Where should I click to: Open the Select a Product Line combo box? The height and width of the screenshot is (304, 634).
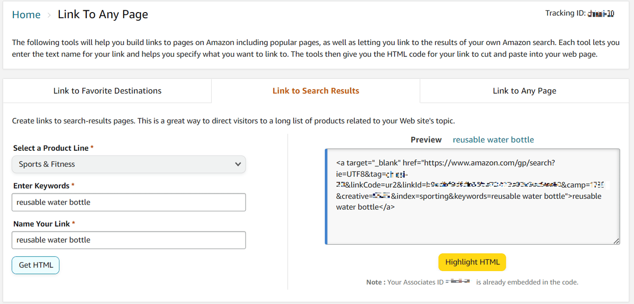(129, 164)
